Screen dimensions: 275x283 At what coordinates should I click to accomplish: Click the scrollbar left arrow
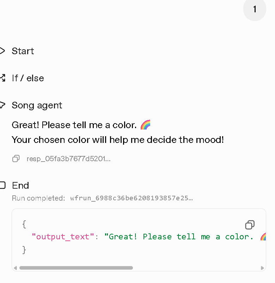(x=15, y=268)
